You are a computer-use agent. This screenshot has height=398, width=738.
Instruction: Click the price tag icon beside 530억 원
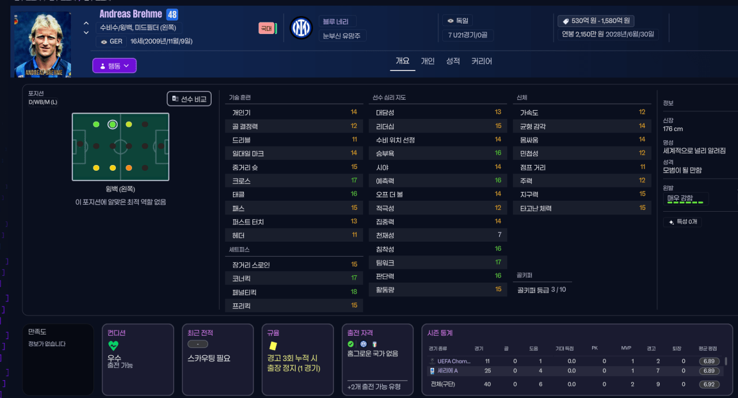click(565, 21)
